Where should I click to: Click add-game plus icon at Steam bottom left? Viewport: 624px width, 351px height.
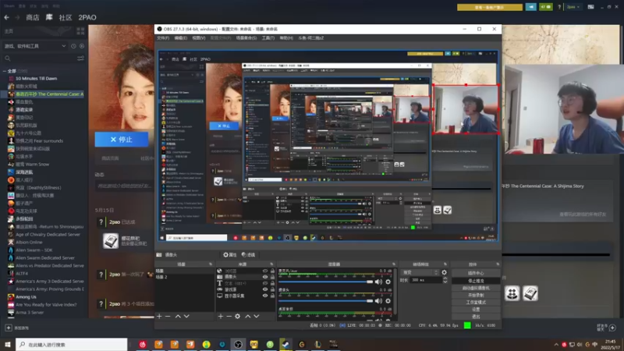pyautogui.click(x=9, y=328)
